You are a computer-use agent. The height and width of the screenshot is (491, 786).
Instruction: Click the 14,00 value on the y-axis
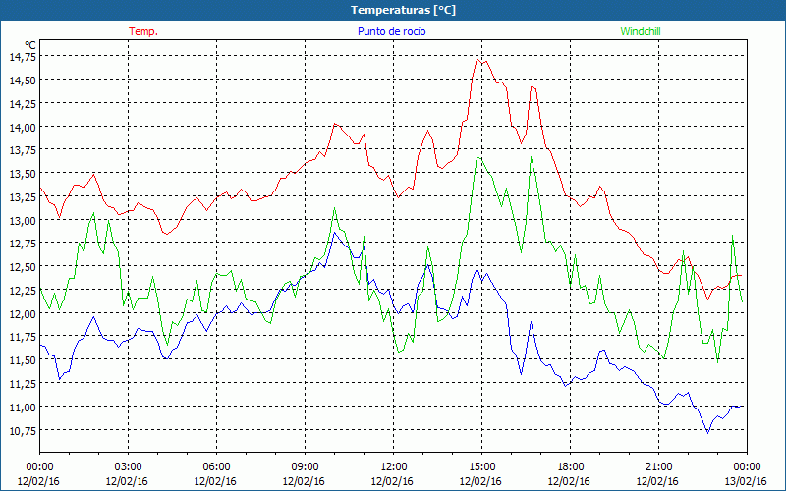[x=23, y=127]
